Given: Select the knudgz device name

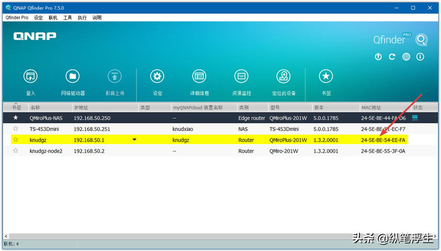Looking at the screenshot, I should coord(38,140).
